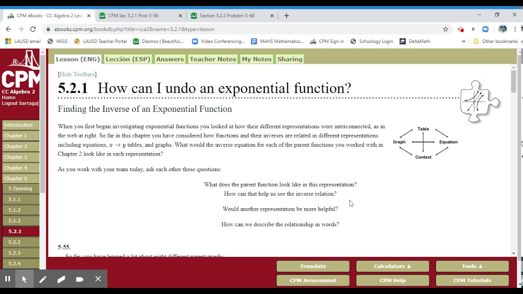The image size is (523, 294).
Task: Click the puzzle piece graph image
Action: [x=480, y=101]
